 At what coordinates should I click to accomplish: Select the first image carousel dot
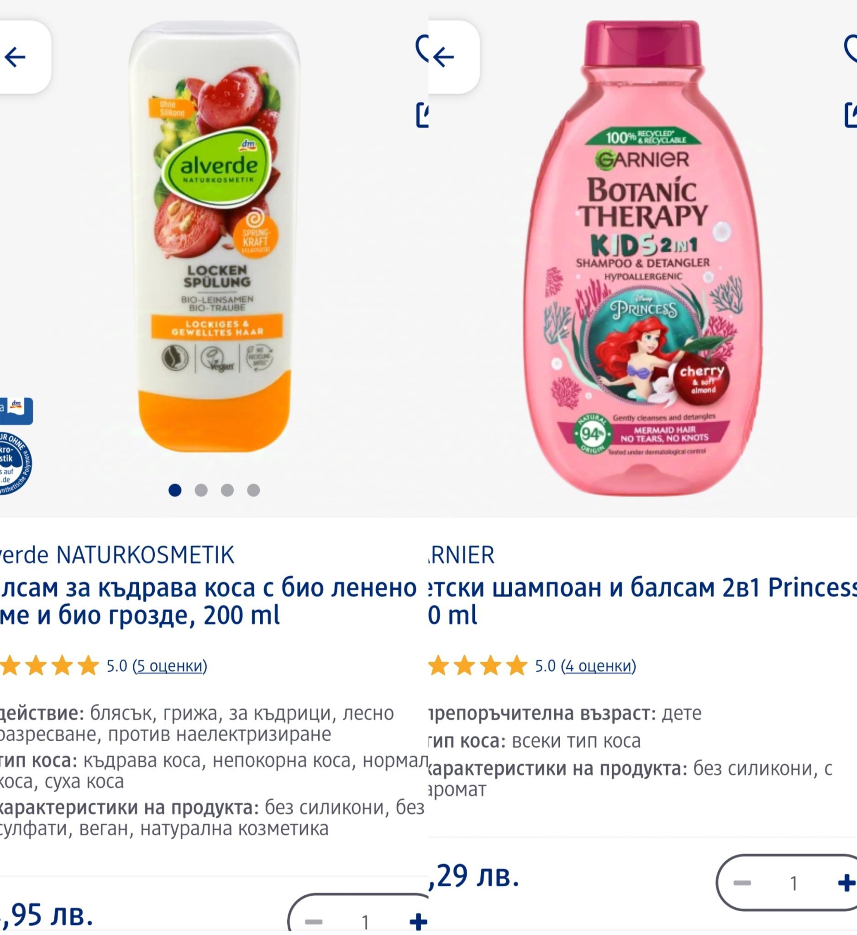click(175, 490)
